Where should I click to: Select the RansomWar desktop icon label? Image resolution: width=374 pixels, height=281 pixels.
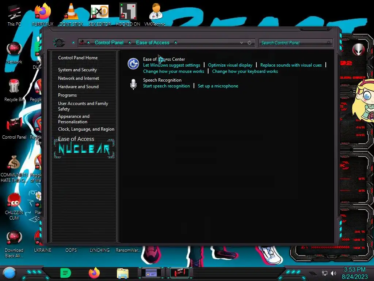coord(128,250)
